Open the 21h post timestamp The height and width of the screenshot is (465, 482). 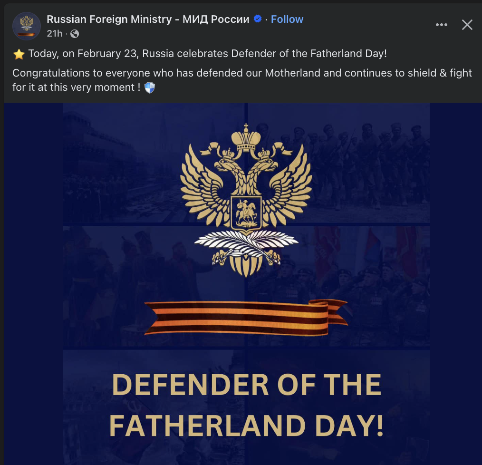pyautogui.click(x=55, y=34)
